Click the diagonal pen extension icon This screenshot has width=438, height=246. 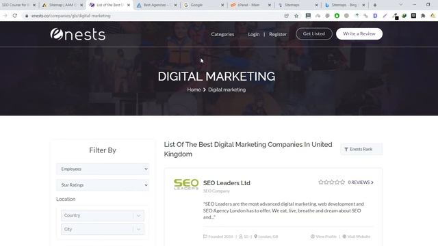385,16
